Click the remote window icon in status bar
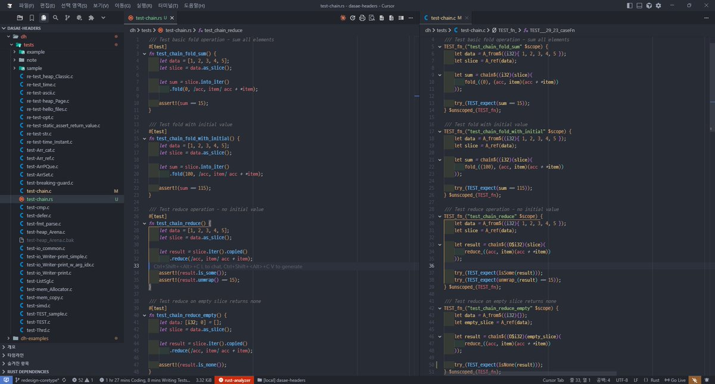The width and height of the screenshot is (715, 384). pyautogui.click(x=6, y=380)
